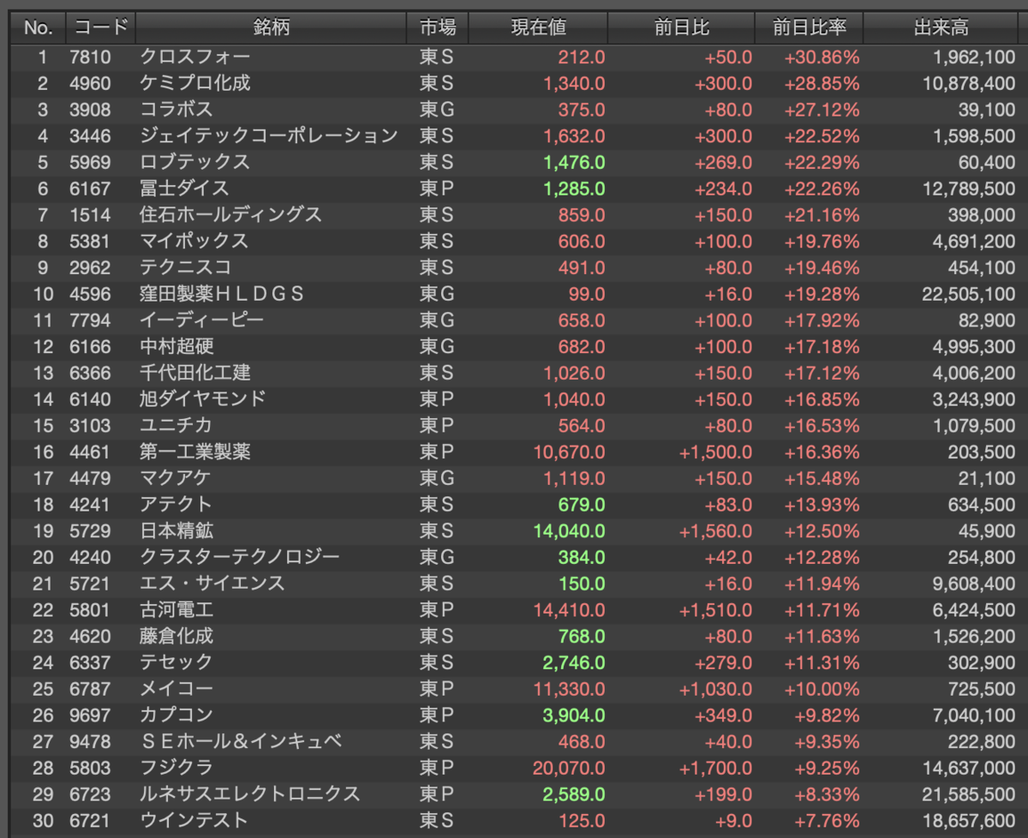Sort by the コード column header
1028x838 pixels.
[x=100, y=27]
